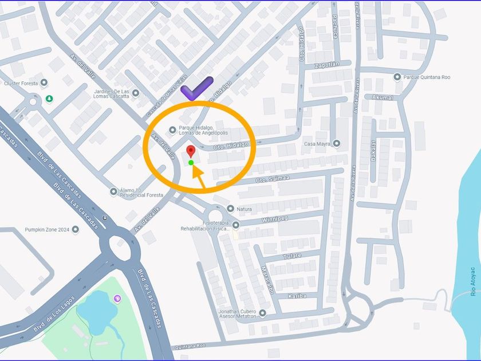Click the Río Atoyac river label
This screenshot has width=481, height=361.
[x=473, y=281]
